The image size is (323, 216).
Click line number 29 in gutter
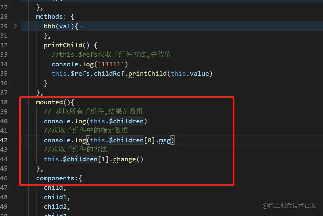point(4,26)
